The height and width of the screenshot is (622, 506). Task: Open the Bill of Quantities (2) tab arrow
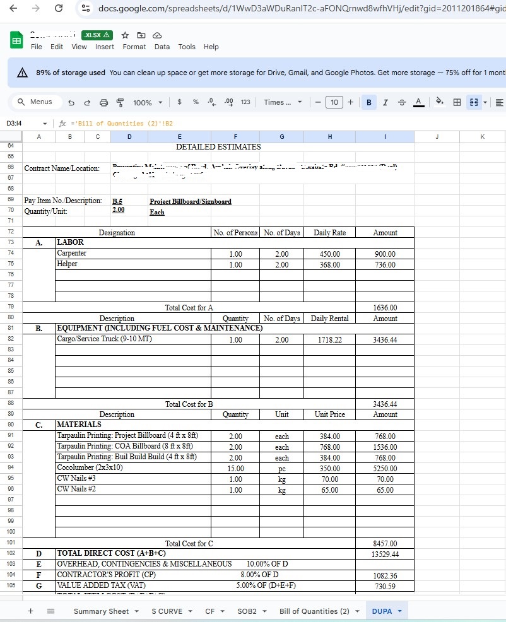[x=357, y=611]
